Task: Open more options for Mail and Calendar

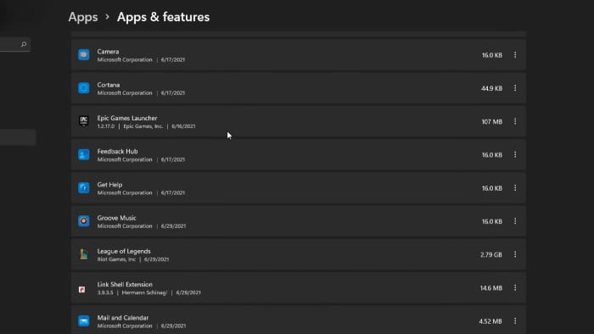Action: coord(515,320)
